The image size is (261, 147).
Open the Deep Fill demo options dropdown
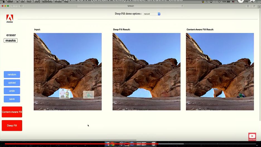point(152,14)
